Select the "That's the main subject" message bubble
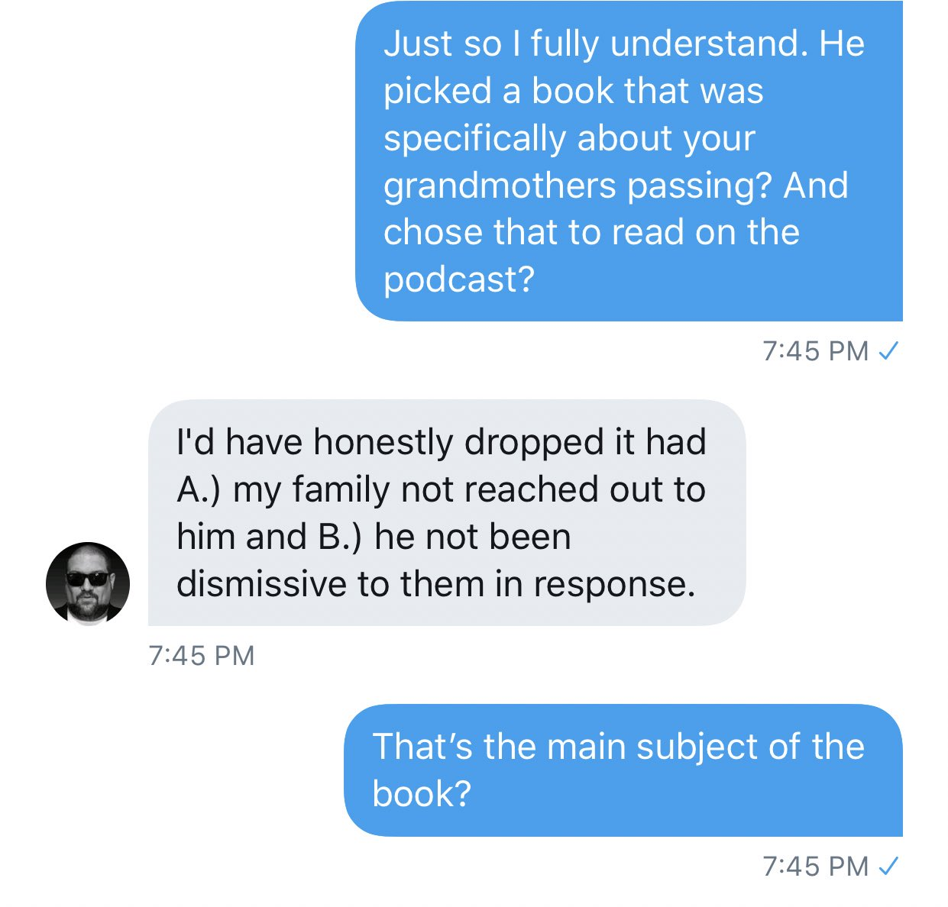The width and height of the screenshot is (948, 907). tap(623, 770)
